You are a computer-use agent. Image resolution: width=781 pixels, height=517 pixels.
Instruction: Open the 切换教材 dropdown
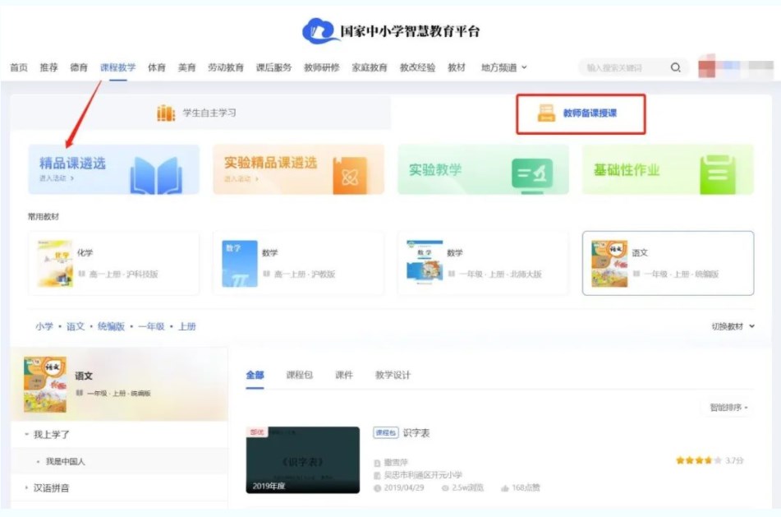click(733, 326)
